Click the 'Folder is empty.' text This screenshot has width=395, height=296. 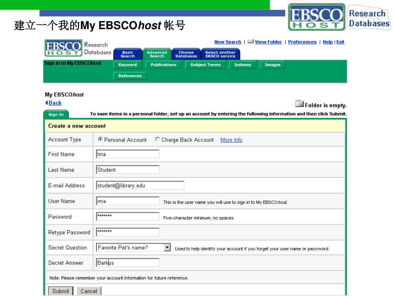click(x=326, y=105)
